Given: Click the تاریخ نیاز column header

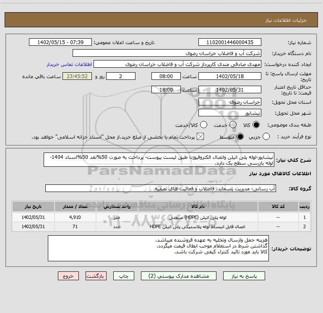Looking at the screenshot, I should 33,206.
